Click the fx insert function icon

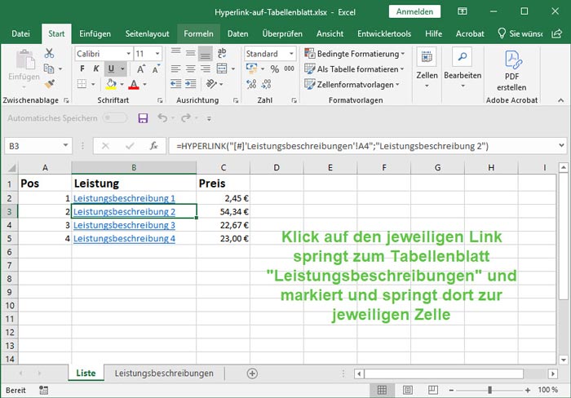[153, 146]
